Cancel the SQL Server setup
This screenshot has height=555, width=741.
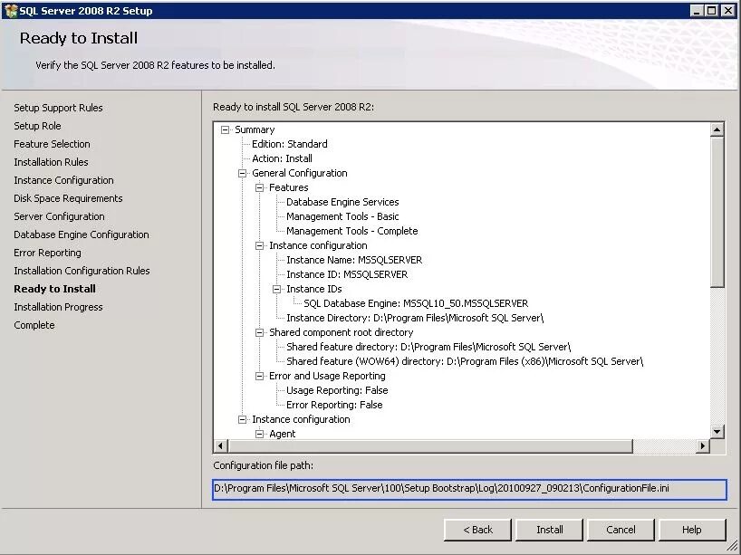pyautogui.click(x=621, y=530)
